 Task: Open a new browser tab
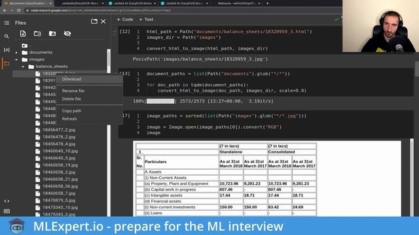pos(267,3)
